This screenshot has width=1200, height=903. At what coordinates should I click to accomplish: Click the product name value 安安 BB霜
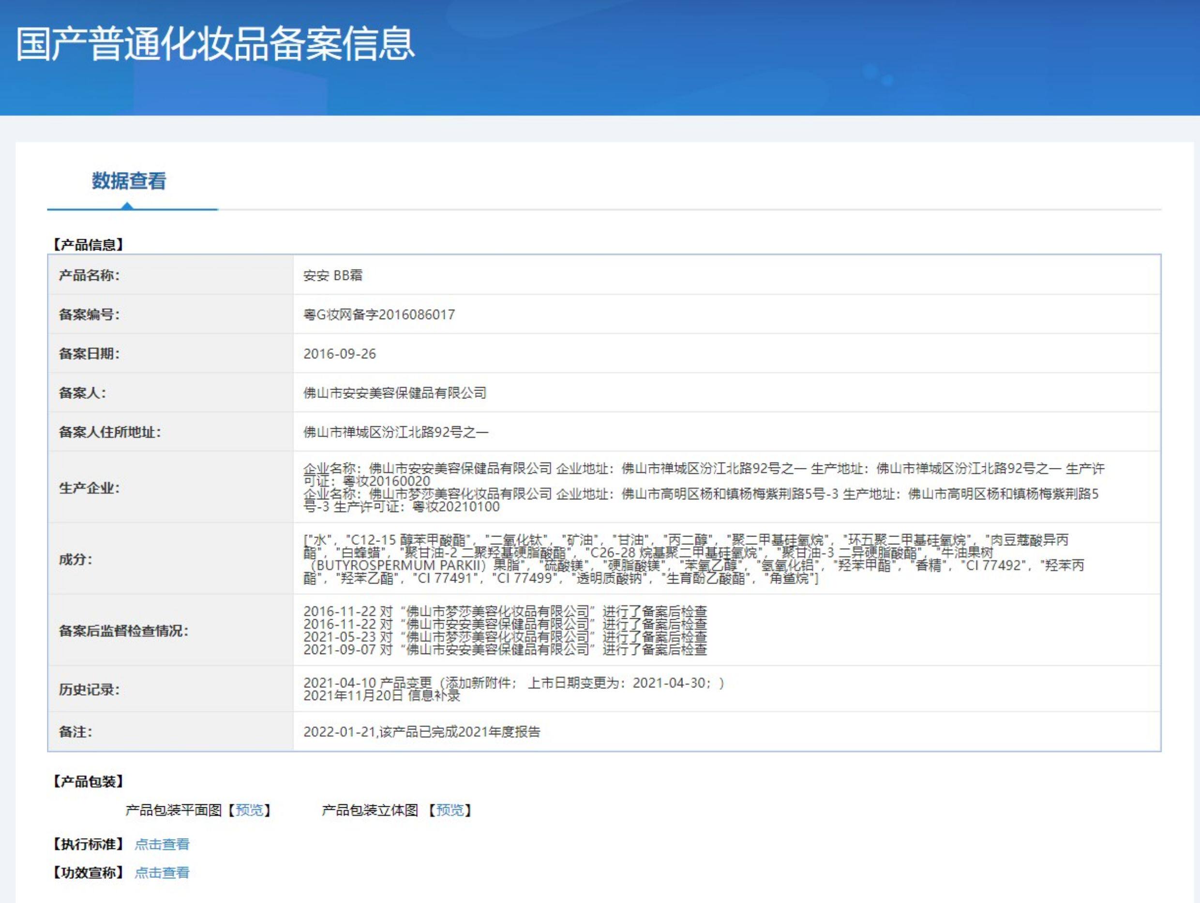click(x=332, y=276)
